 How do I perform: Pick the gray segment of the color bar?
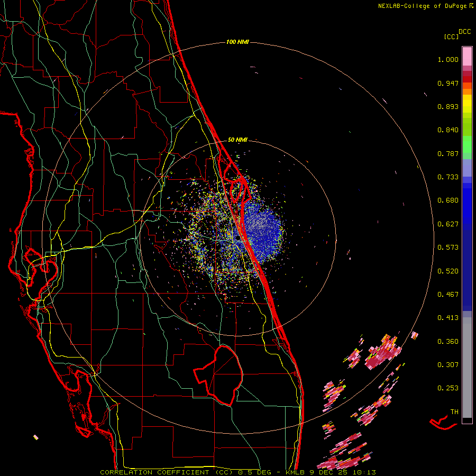(x=467, y=368)
